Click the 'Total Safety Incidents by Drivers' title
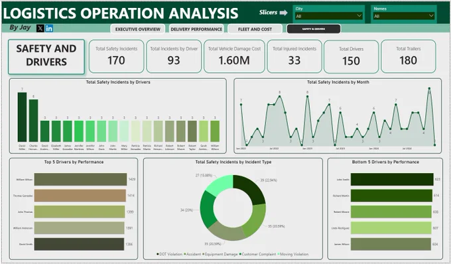Image resolution: width=451 pixels, height=264 pixels. click(118, 82)
